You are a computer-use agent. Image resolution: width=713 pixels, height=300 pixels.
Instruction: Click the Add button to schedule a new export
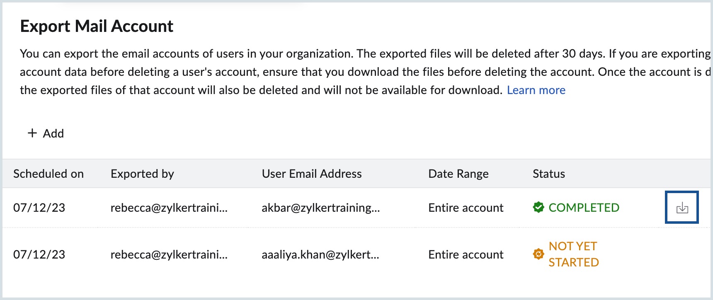(46, 133)
